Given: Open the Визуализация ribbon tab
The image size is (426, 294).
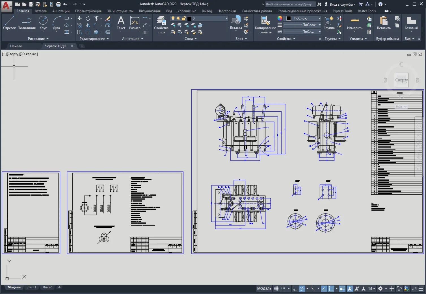Looking at the screenshot, I should 150,11.
